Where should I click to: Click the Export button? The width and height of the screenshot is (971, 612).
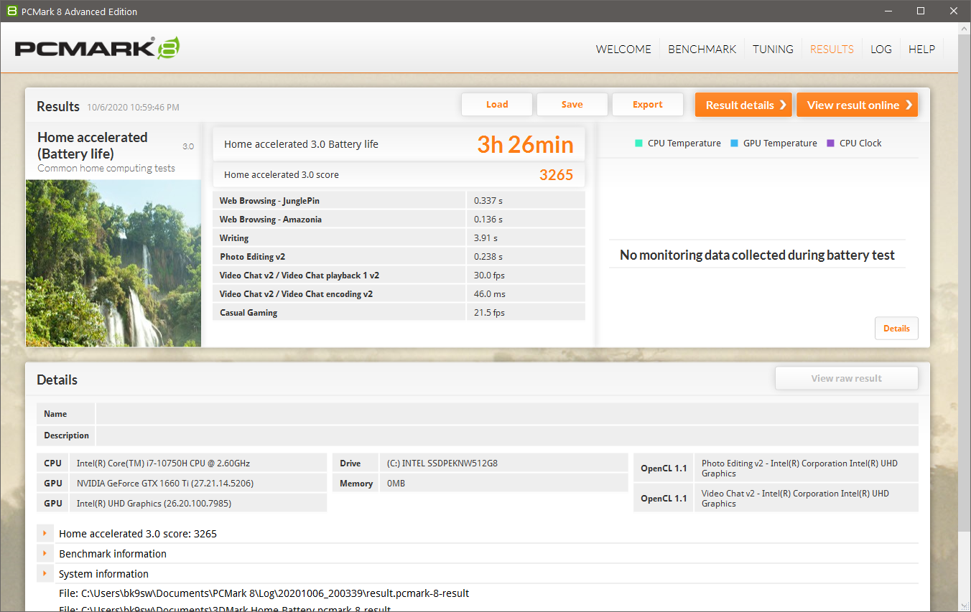(x=648, y=105)
